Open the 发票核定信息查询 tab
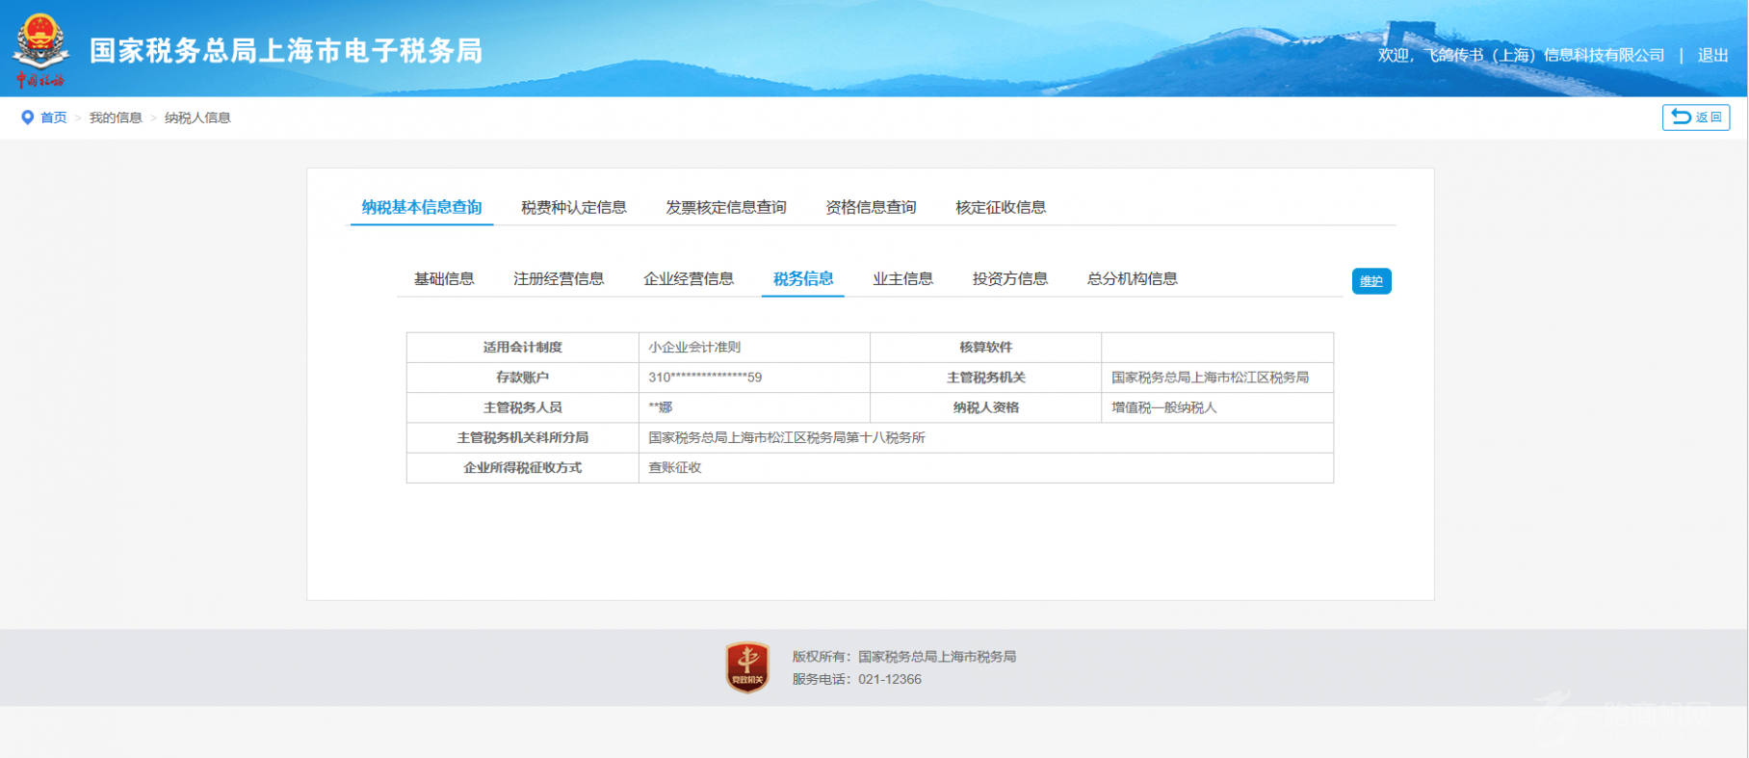Screen dimensions: 1749x758 coord(726,207)
